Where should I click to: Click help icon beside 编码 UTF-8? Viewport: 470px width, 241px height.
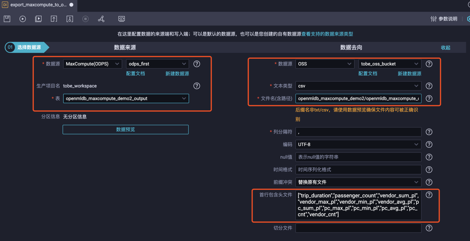tap(429, 144)
